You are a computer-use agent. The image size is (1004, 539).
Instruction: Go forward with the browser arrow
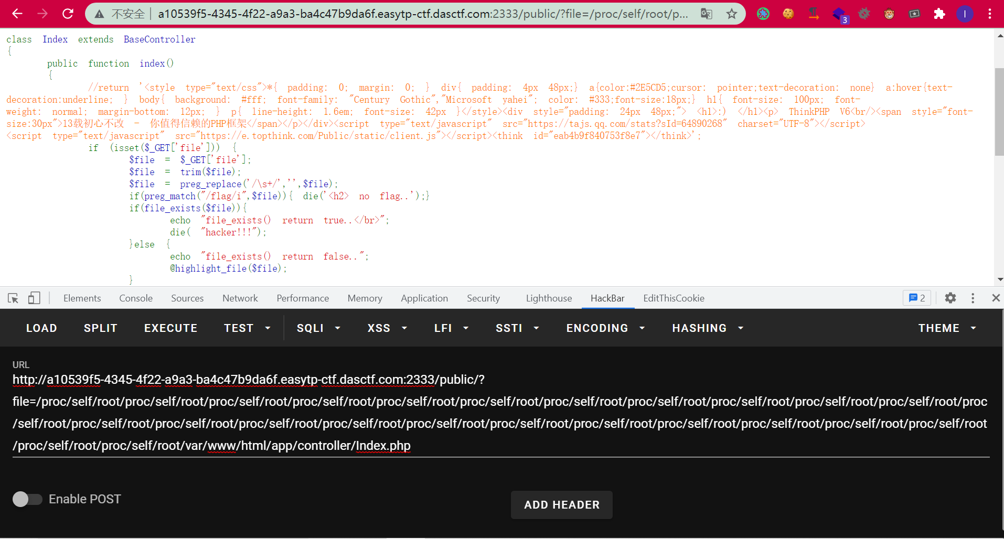click(x=42, y=14)
